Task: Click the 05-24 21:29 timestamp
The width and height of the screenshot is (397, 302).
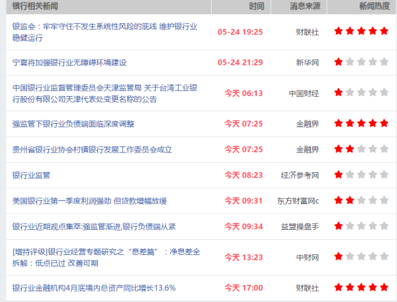Action: tap(240, 62)
